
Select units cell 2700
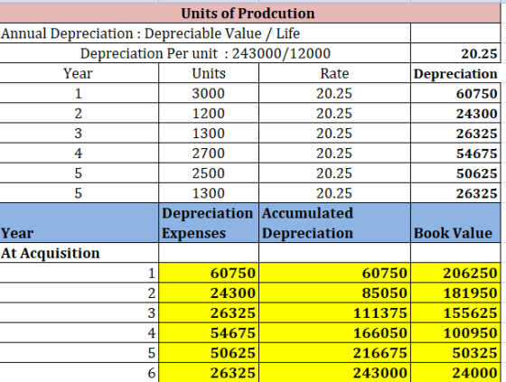209,153
